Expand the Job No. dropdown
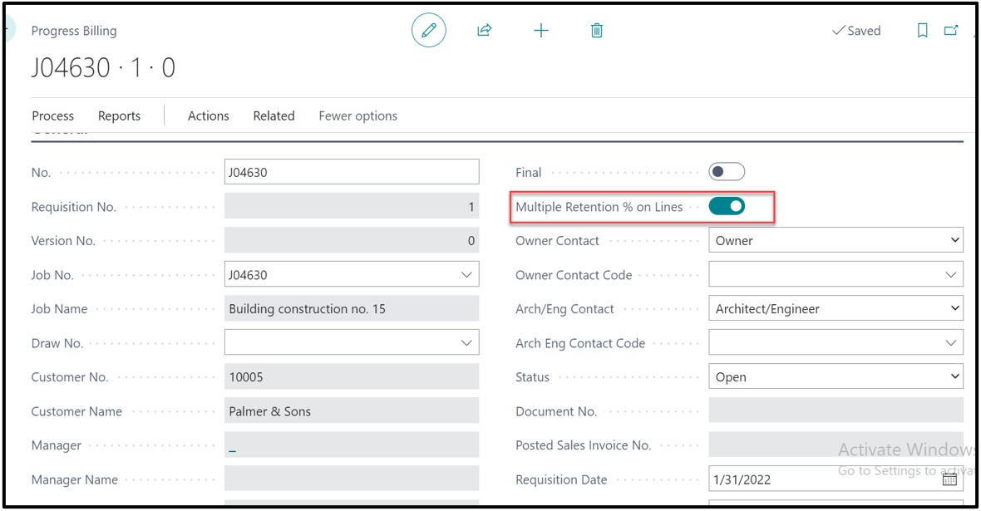 click(x=466, y=275)
